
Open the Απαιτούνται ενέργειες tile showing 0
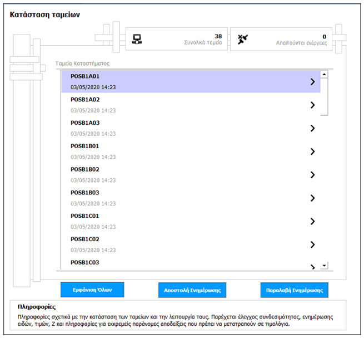pyautogui.click(x=281, y=40)
